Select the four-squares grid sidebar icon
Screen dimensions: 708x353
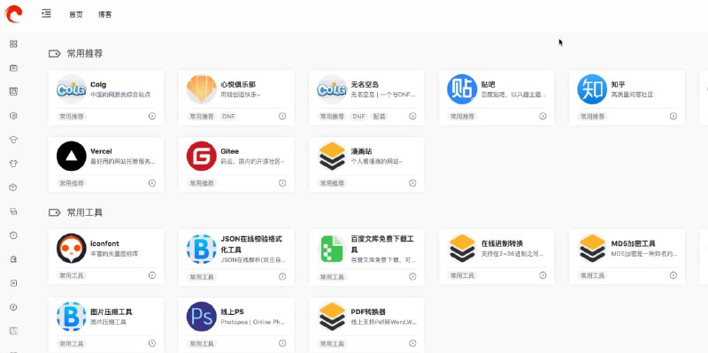pyautogui.click(x=13, y=43)
